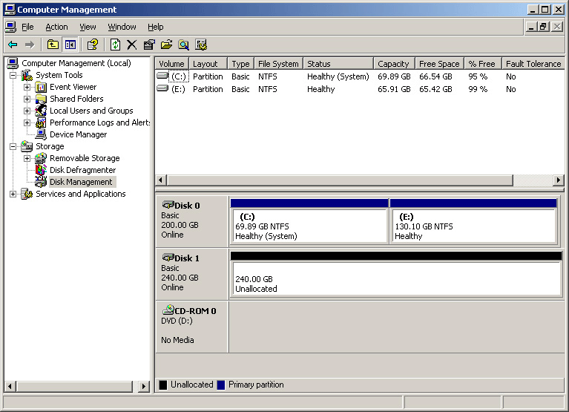Sort by Layout column header
Viewport: 569px width, 412px height.
208,64
